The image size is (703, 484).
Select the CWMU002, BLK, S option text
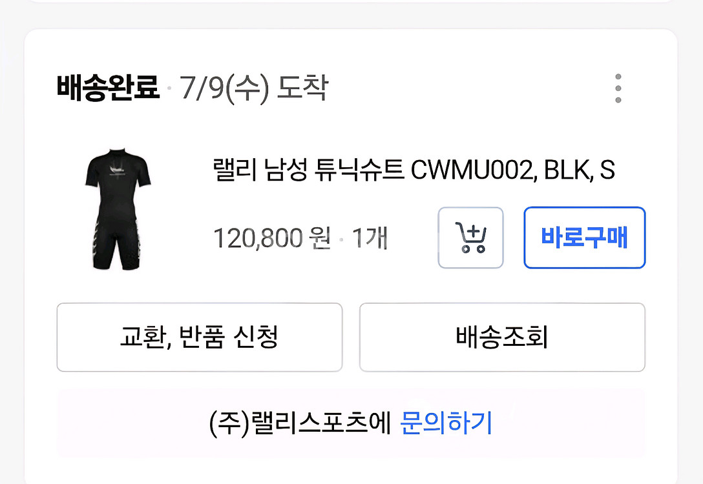click(x=513, y=170)
